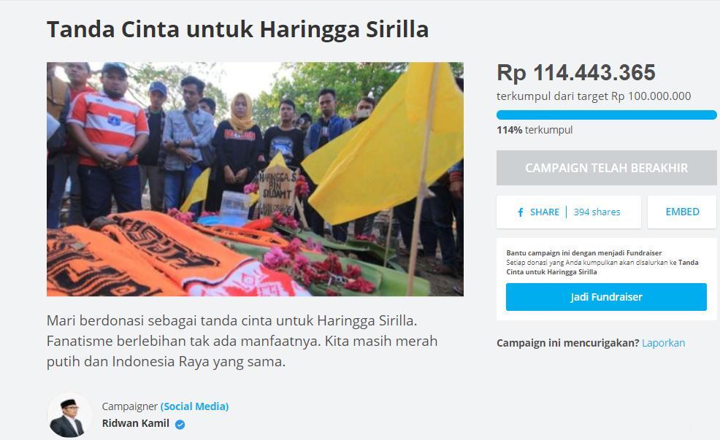Open the Social Media campaigner link
Screen dimensions: 720x440
(194, 406)
